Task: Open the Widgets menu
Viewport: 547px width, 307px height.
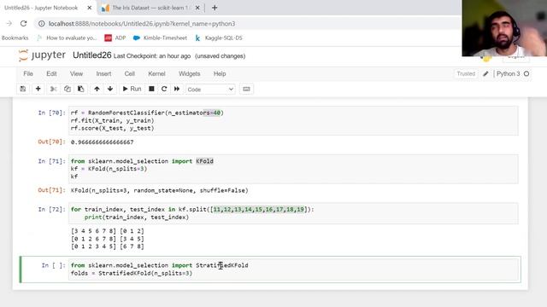Action: [190, 74]
